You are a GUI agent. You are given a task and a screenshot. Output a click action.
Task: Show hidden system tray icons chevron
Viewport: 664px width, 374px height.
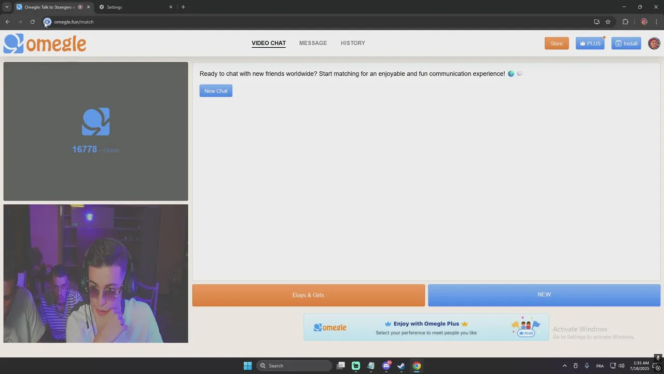(564, 366)
